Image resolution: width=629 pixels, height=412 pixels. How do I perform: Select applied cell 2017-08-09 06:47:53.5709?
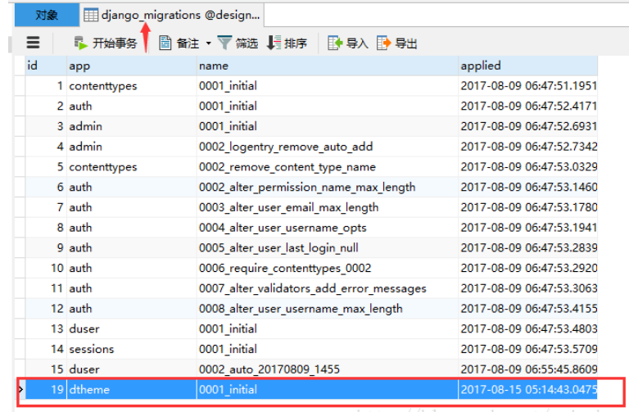528,349
